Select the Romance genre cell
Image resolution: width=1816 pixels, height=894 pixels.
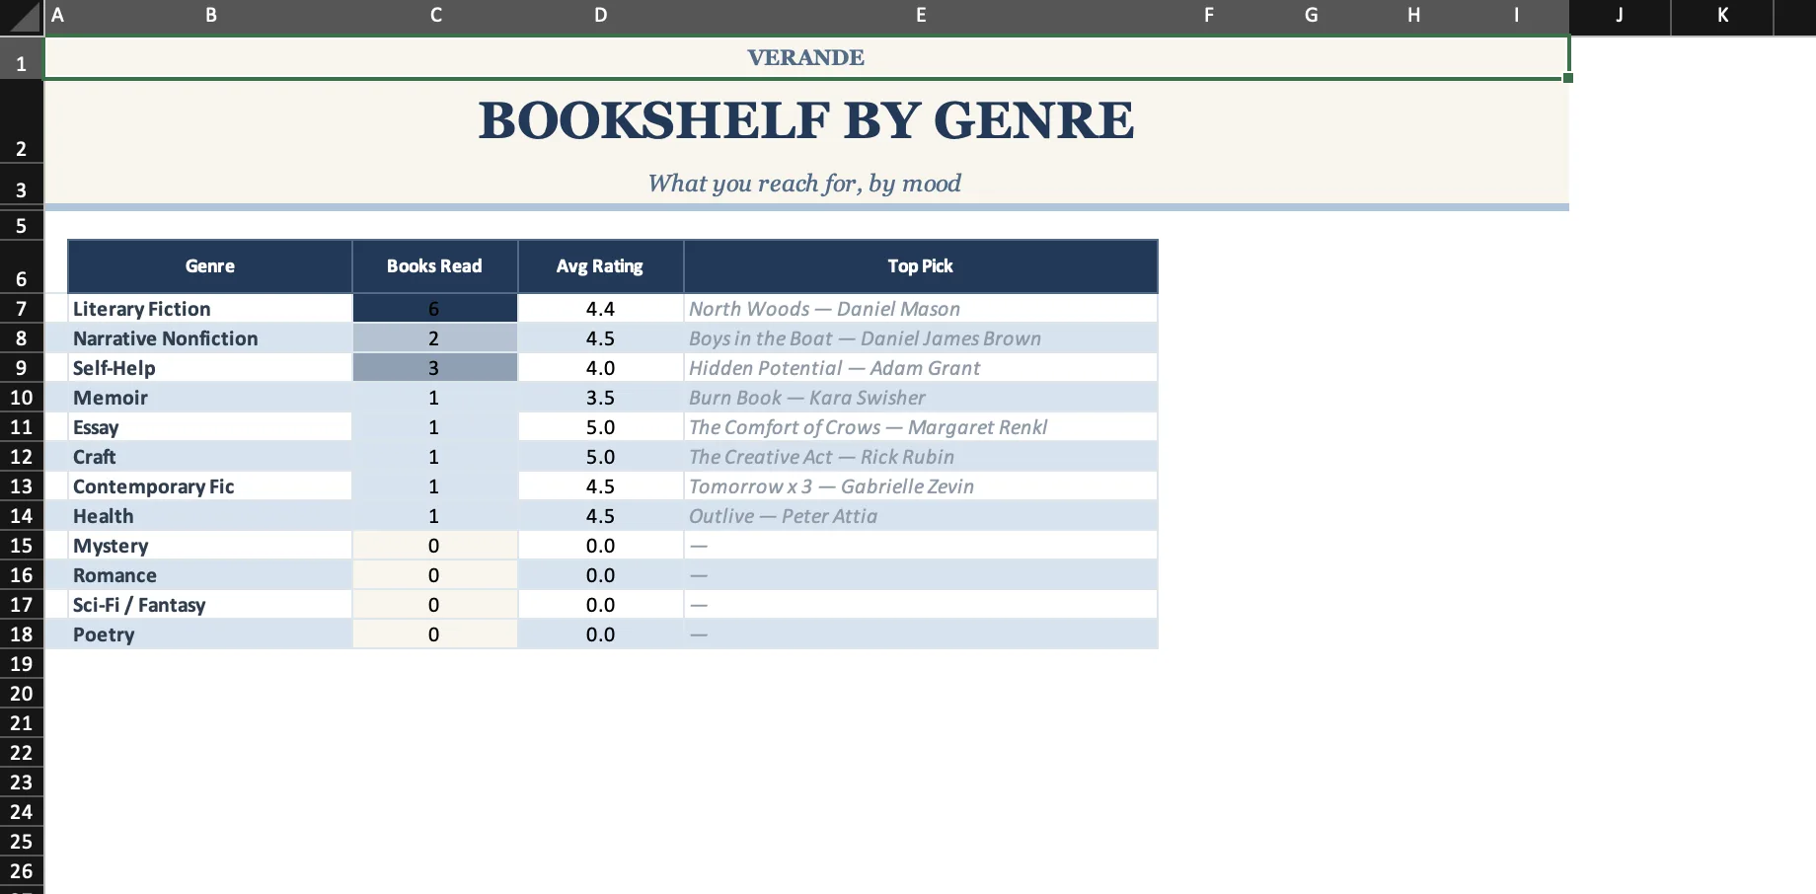[x=210, y=575]
